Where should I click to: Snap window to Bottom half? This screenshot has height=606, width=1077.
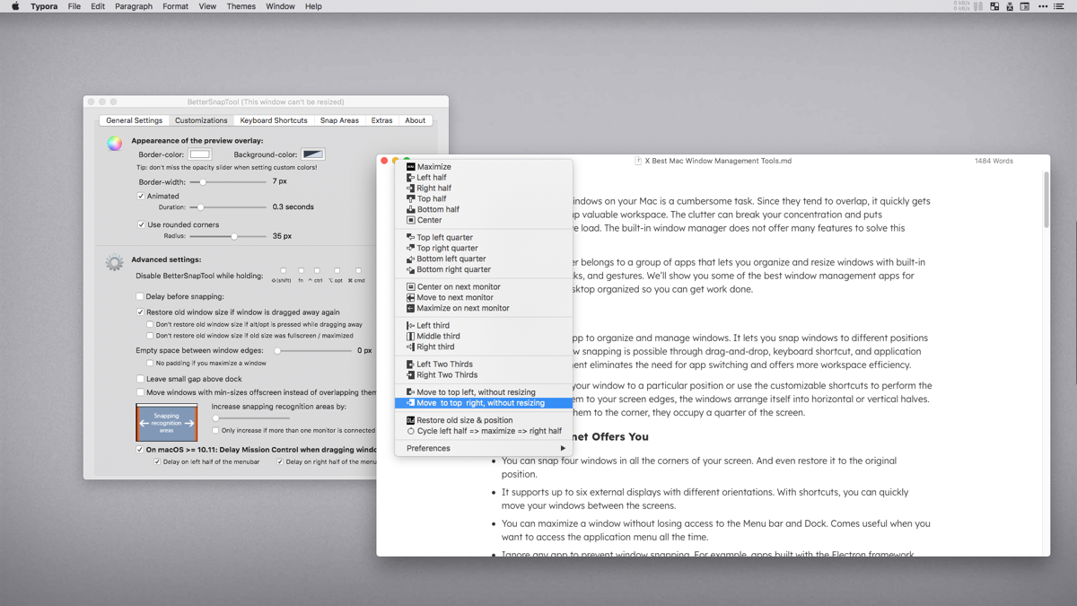pyautogui.click(x=483, y=209)
